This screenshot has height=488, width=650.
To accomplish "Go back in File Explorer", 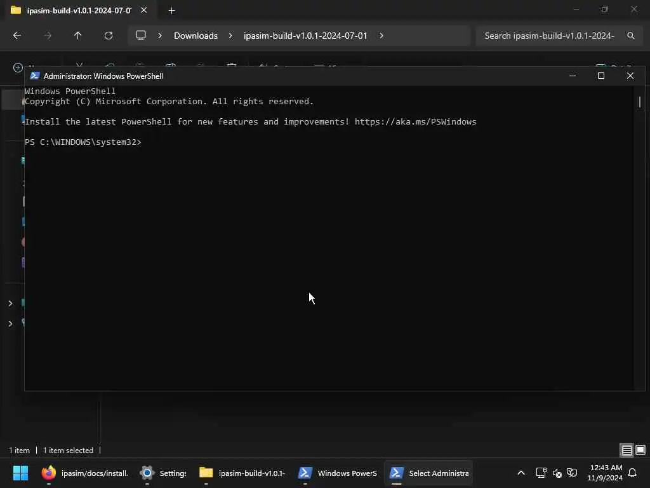I will point(17,36).
